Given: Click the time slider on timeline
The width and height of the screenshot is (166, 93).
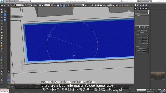Looking at the screenshot, I should [37, 87].
